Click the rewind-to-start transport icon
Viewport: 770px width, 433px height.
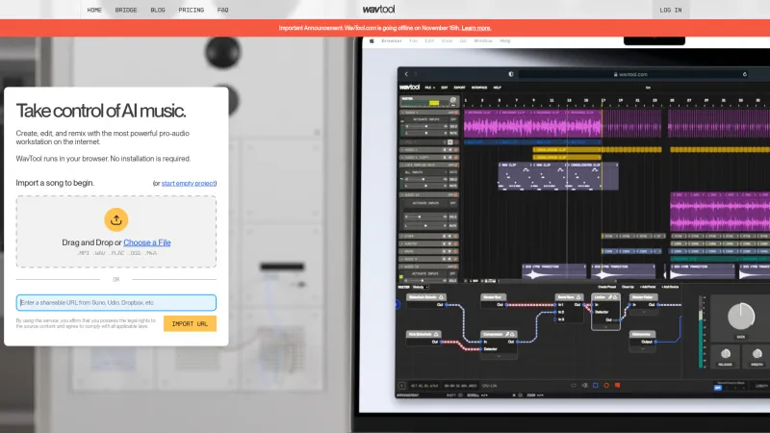point(585,386)
